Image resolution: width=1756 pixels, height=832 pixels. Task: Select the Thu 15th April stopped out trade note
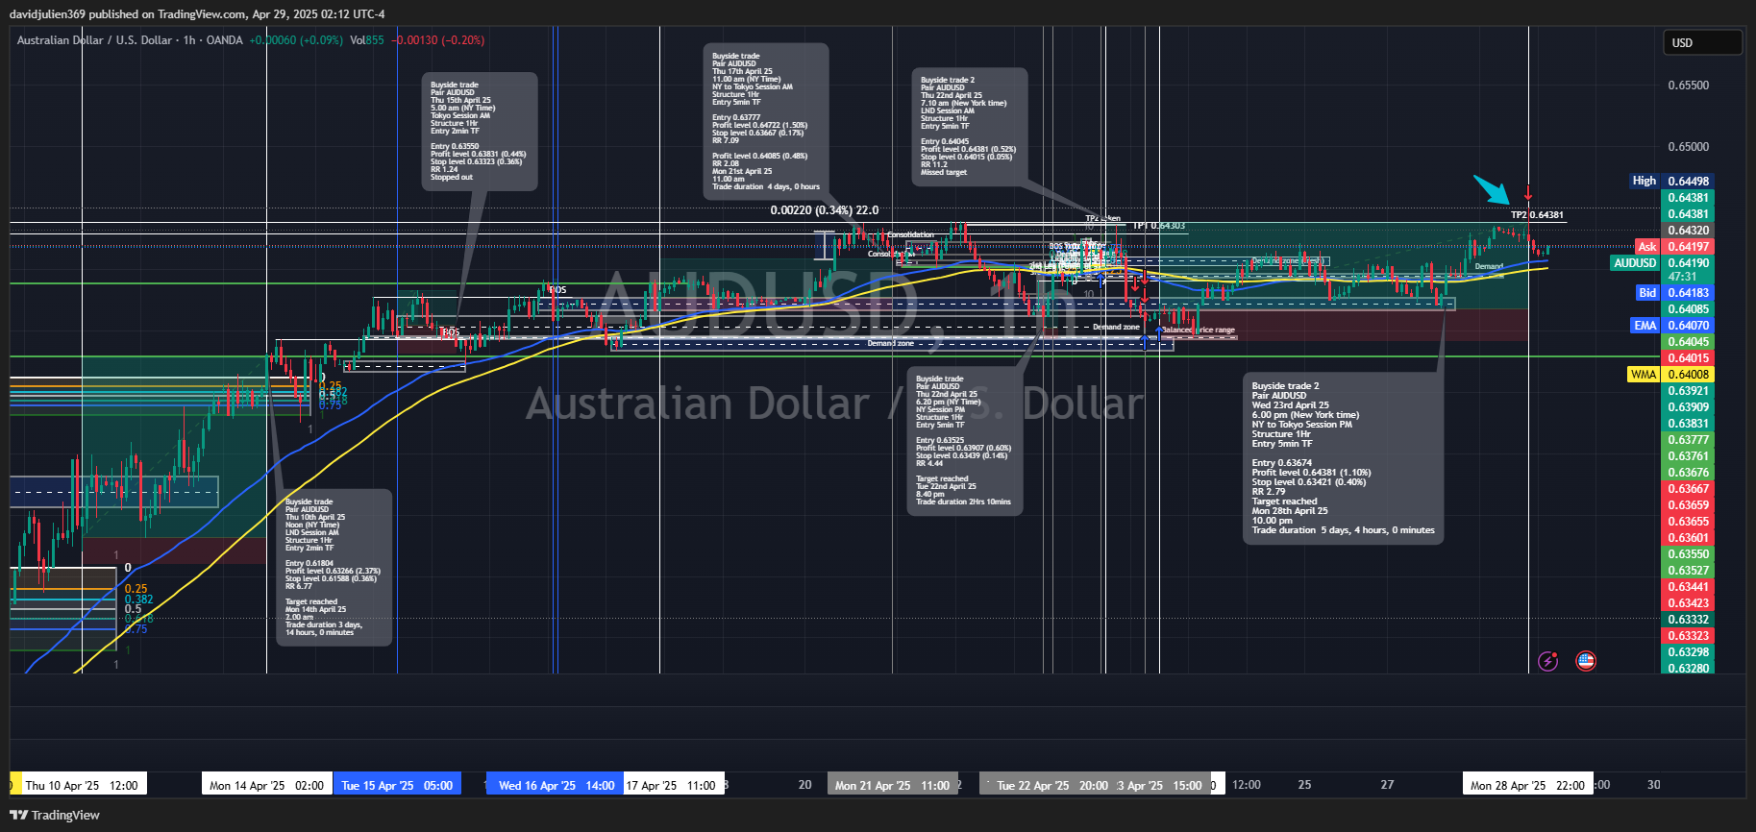tap(480, 132)
